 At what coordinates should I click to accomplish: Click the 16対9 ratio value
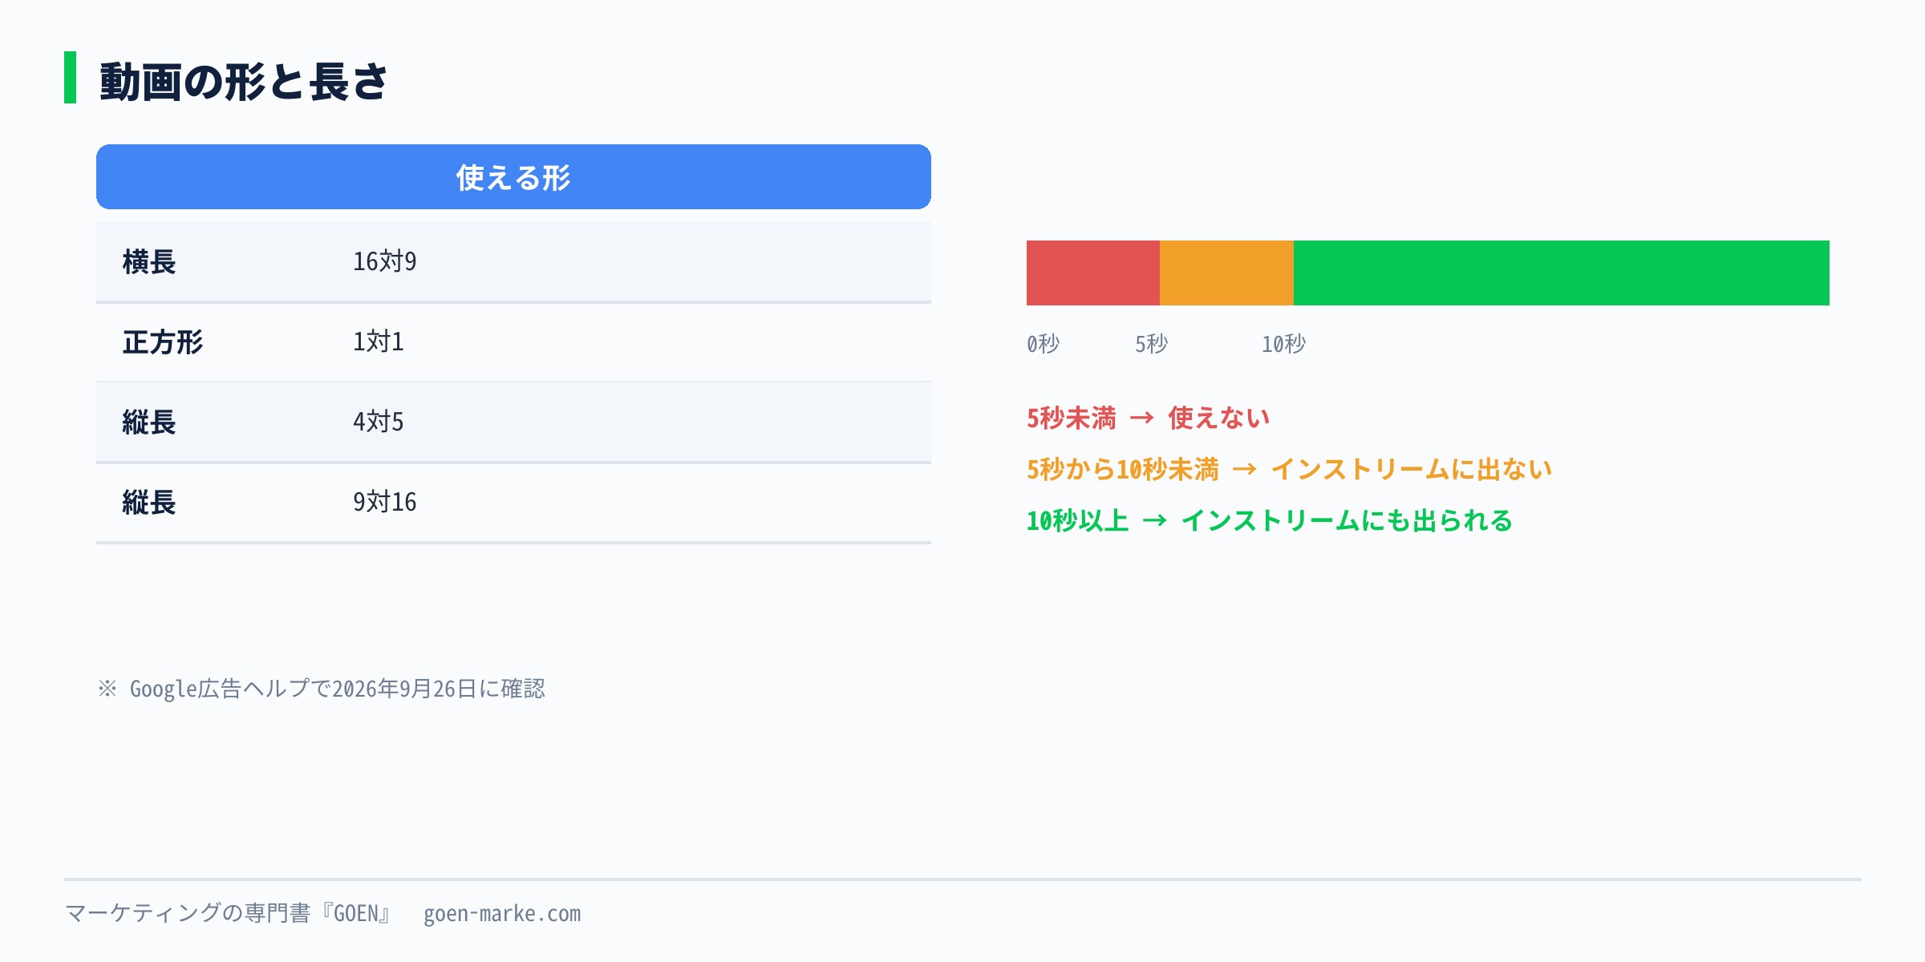385,261
